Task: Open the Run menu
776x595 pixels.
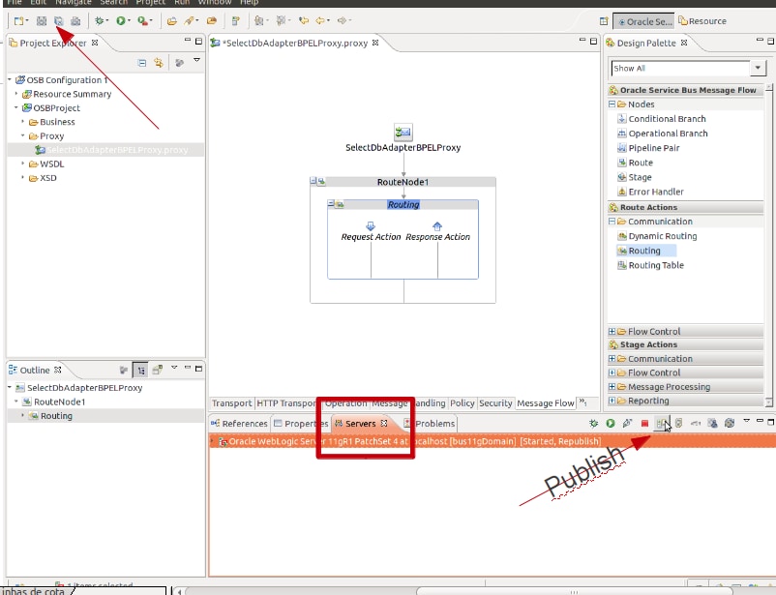Action: (182, 3)
